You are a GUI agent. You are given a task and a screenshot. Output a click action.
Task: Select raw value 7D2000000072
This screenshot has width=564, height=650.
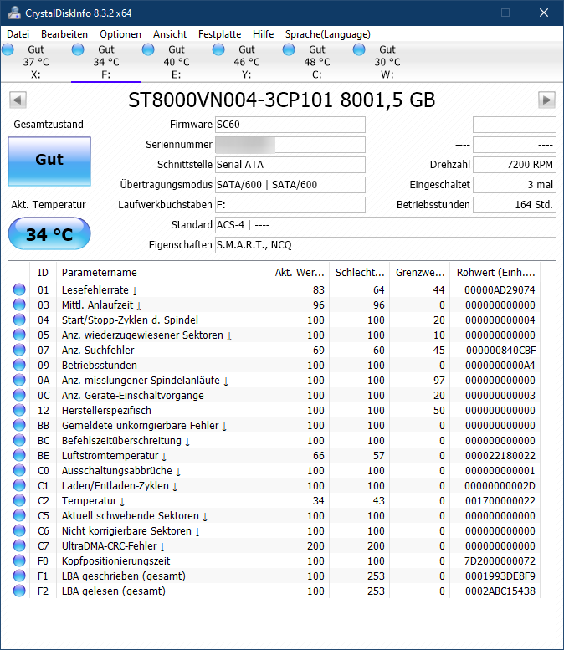[500, 560]
